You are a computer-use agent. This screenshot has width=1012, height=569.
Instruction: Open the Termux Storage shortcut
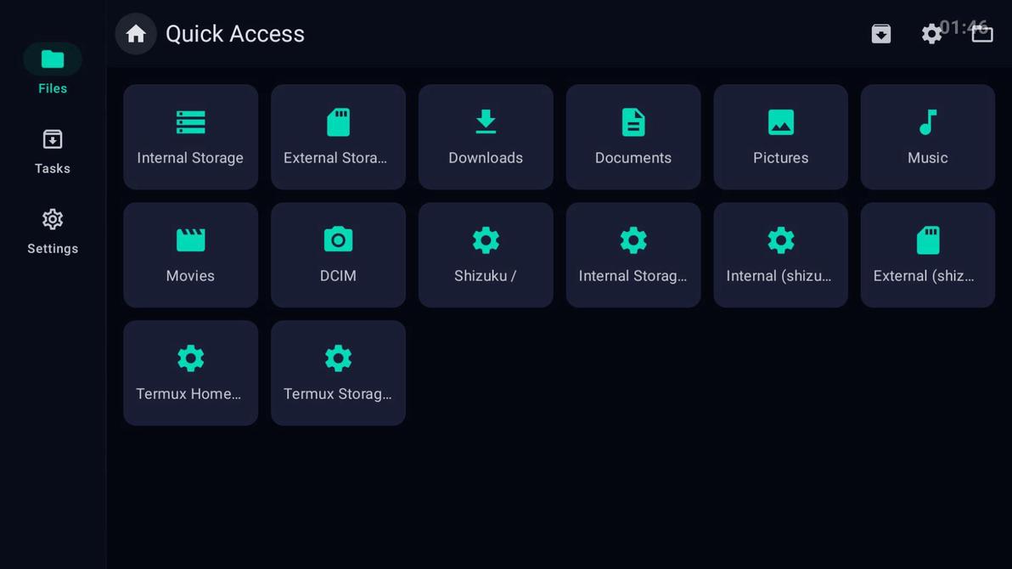pyautogui.click(x=338, y=373)
